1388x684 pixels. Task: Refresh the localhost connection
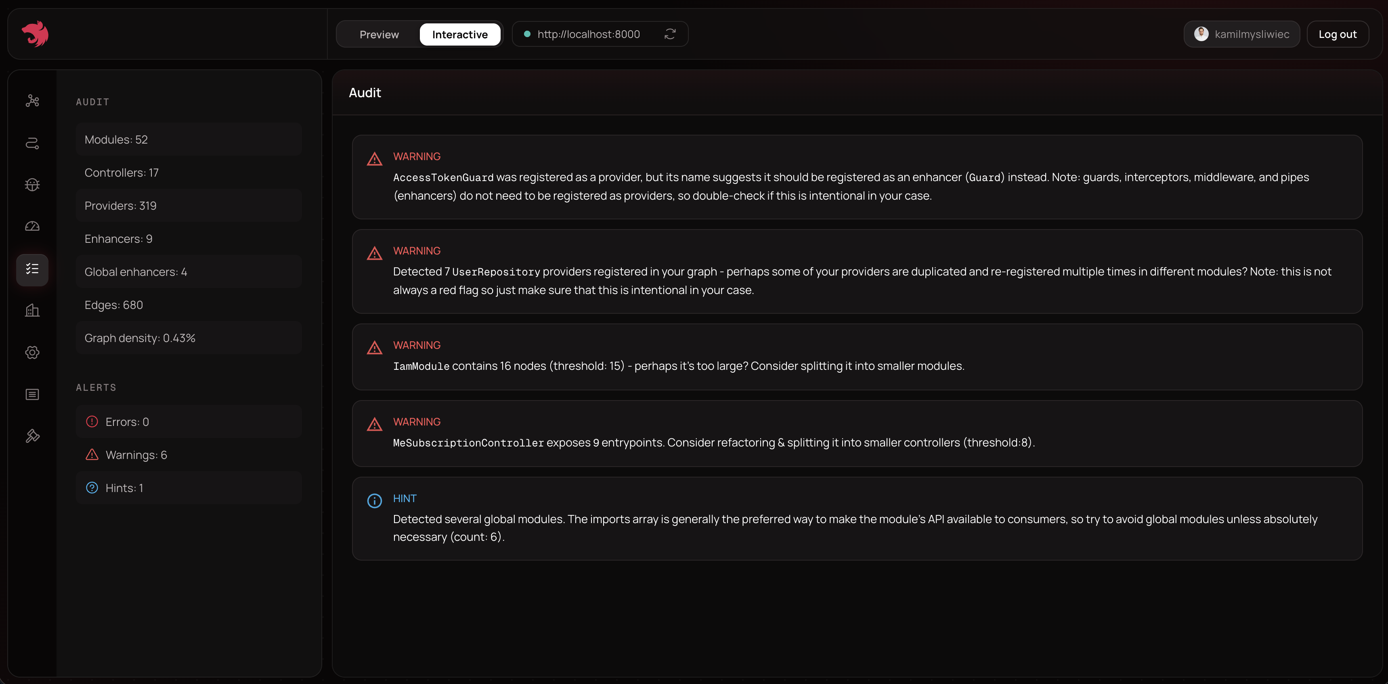pos(670,34)
